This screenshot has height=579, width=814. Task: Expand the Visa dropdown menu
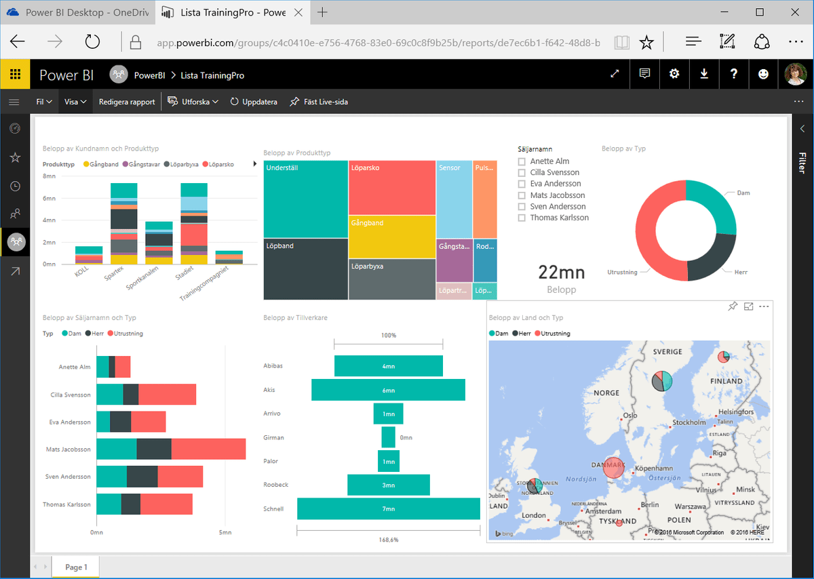(x=75, y=102)
